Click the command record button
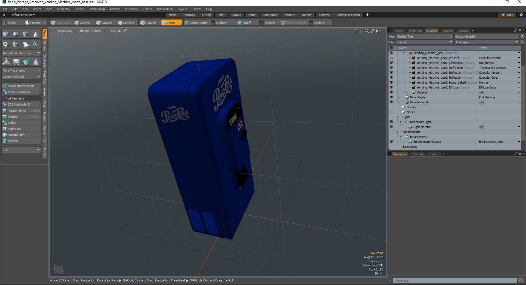526x285 pixels. click(x=521, y=281)
